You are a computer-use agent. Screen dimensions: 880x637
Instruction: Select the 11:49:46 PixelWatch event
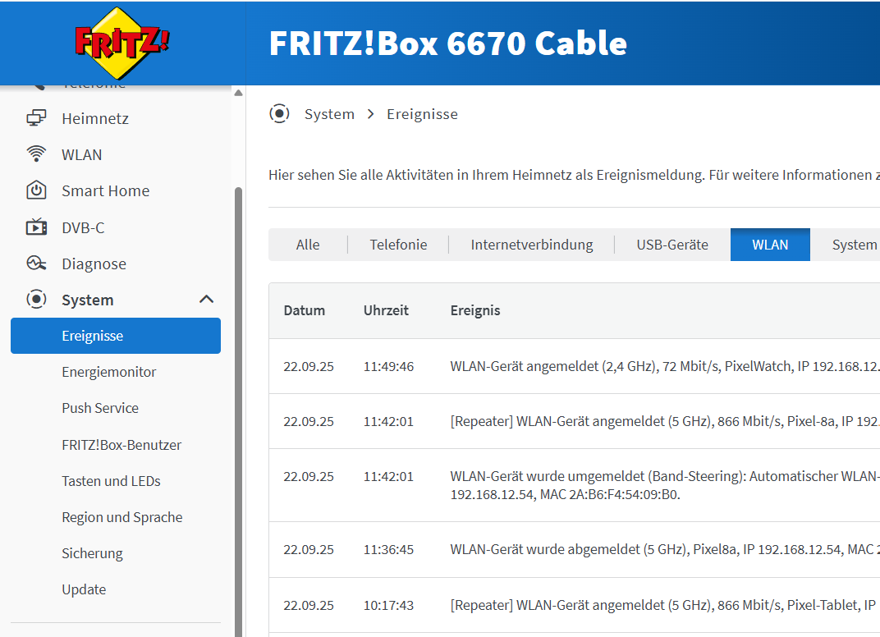574,366
